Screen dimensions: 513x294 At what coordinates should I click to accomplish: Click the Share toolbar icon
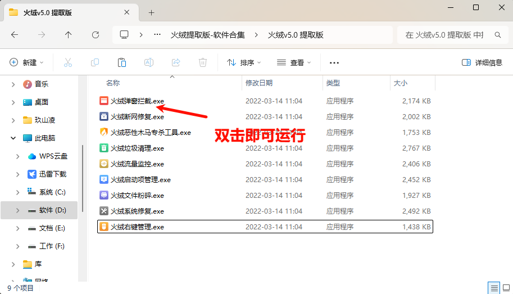(x=176, y=62)
